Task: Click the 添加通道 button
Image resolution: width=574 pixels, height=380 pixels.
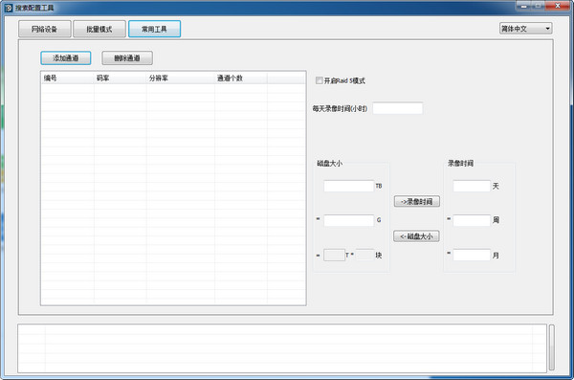Action: click(x=66, y=57)
